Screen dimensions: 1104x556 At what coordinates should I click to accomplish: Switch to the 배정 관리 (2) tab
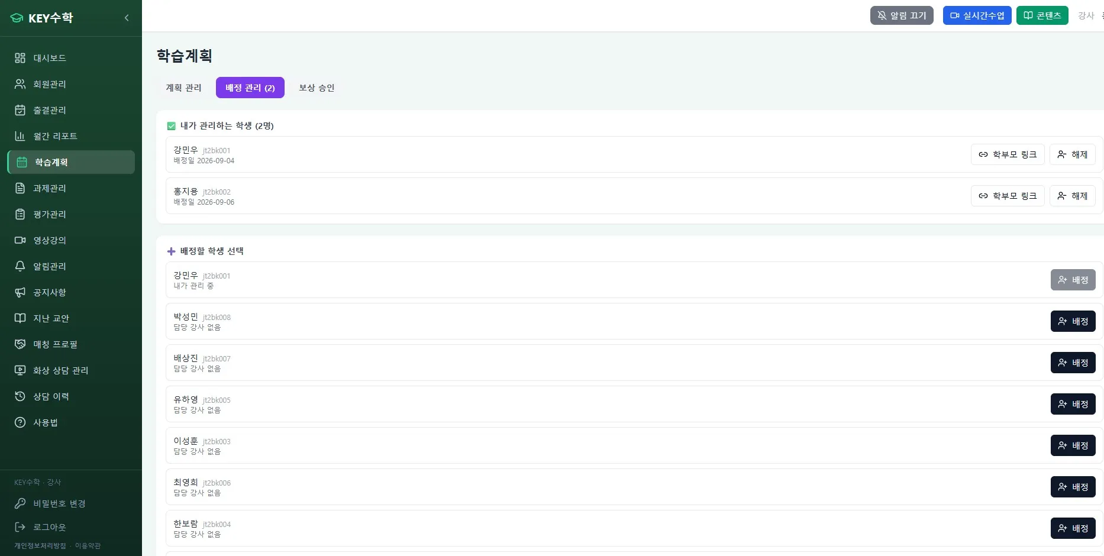tap(250, 88)
